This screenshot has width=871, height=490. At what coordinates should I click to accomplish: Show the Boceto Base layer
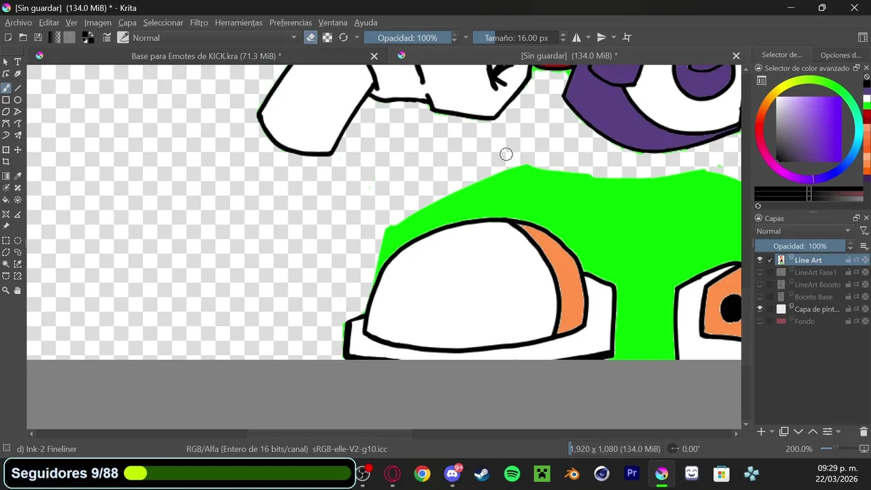pyautogui.click(x=760, y=297)
